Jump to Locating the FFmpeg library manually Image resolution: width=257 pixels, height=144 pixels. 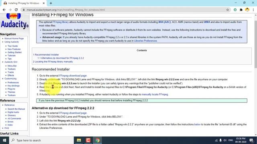(x=53, y=62)
